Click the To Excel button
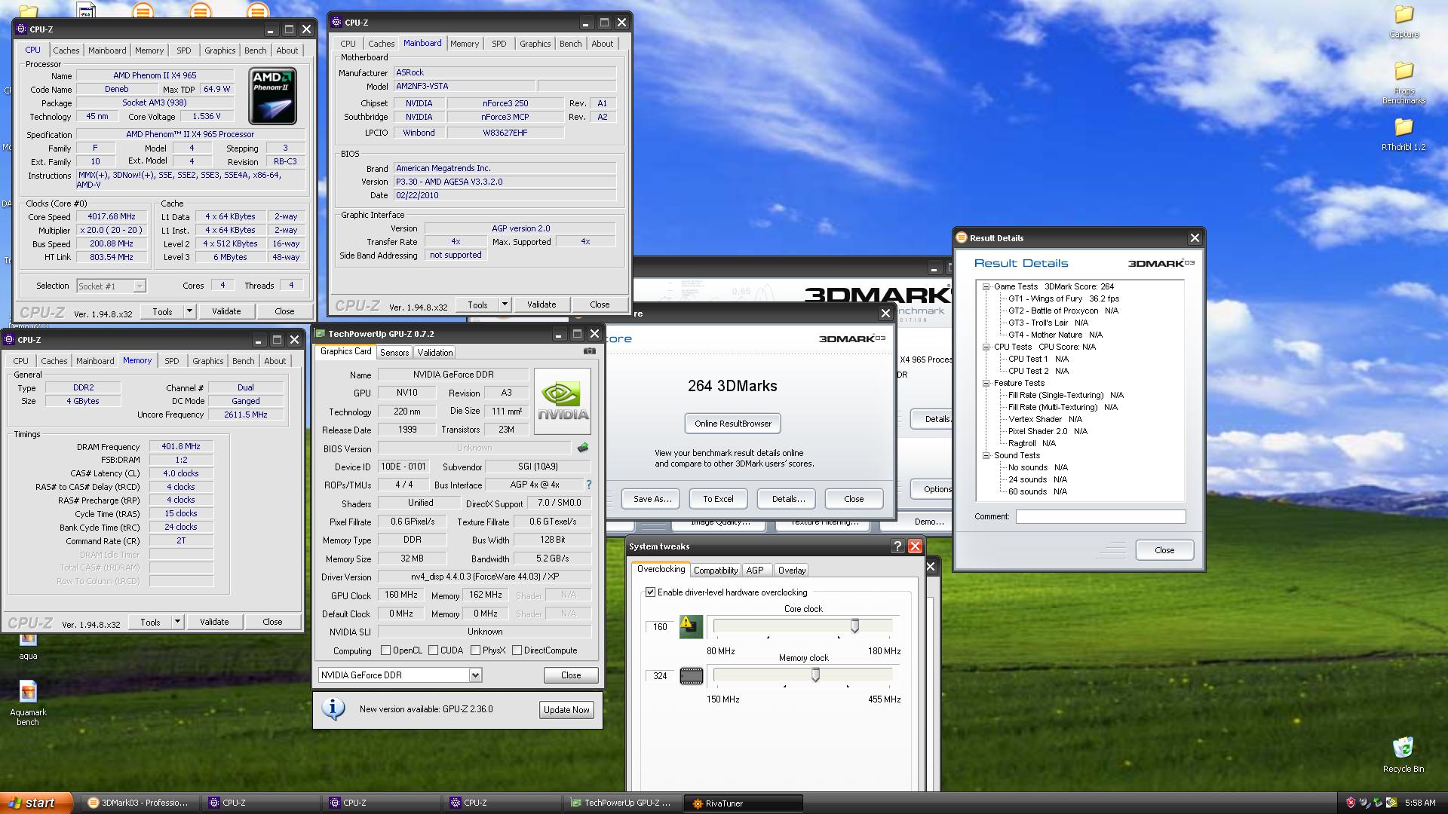1448x814 pixels. tap(718, 499)
